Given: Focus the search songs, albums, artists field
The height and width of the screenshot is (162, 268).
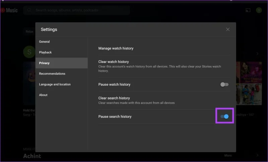Looking at the screenshot, I should pos(77,10).
